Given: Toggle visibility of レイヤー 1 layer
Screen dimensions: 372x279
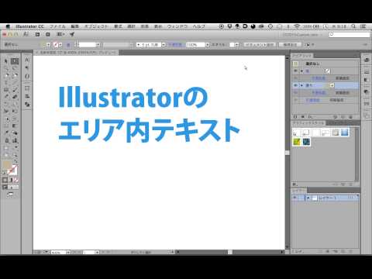Looking at the screenshot, I should [294, 198].
